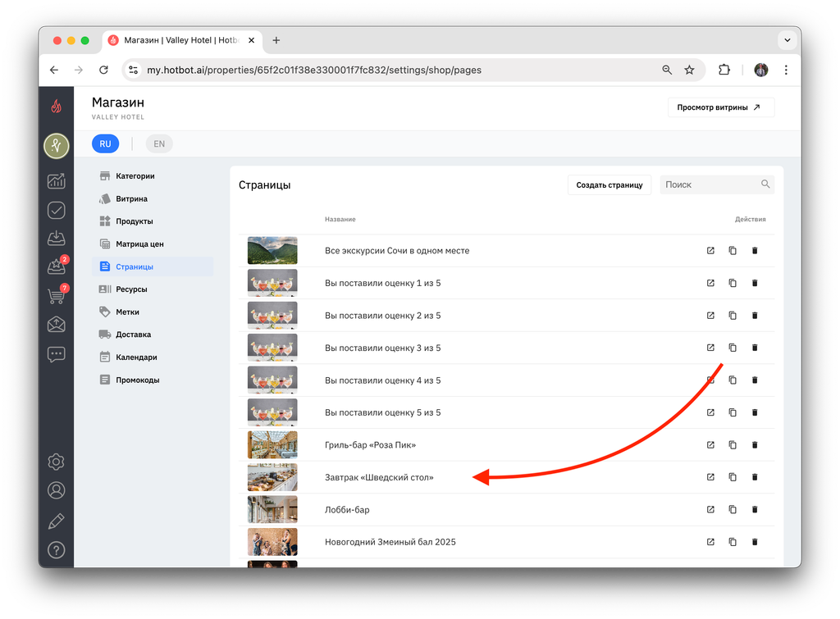The width and height of the screenshot is (840, 619).
Task: Open settings gear in the dark sidebar
Action: click(57, 462)
